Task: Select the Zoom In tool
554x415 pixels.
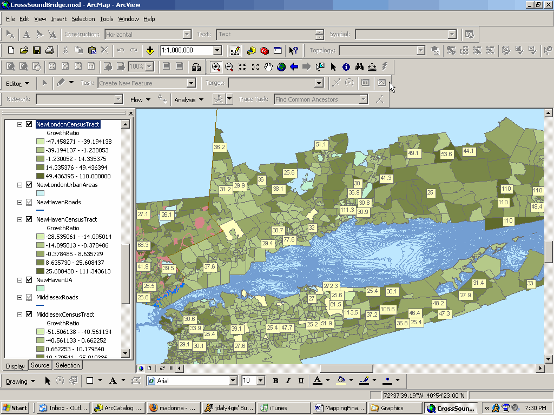Action: pos(216,67)
